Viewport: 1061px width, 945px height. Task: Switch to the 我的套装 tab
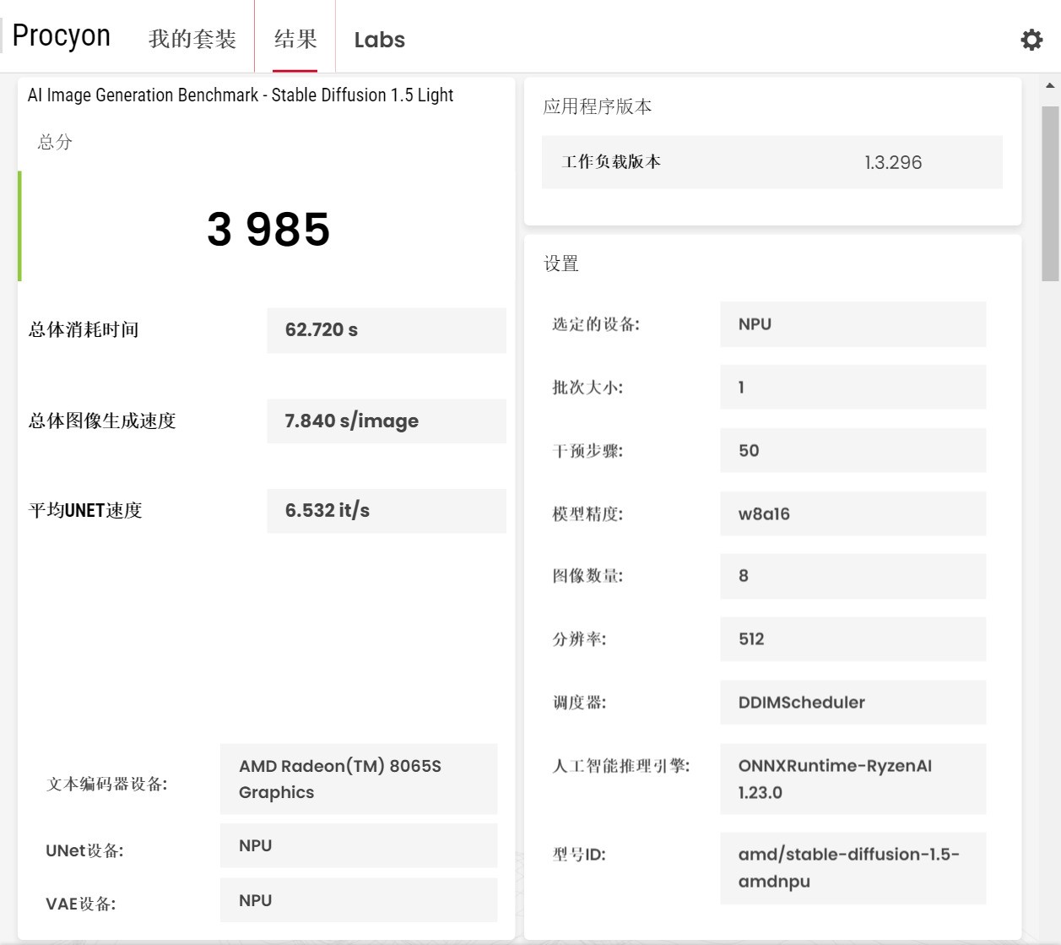(x=192, y=39)
